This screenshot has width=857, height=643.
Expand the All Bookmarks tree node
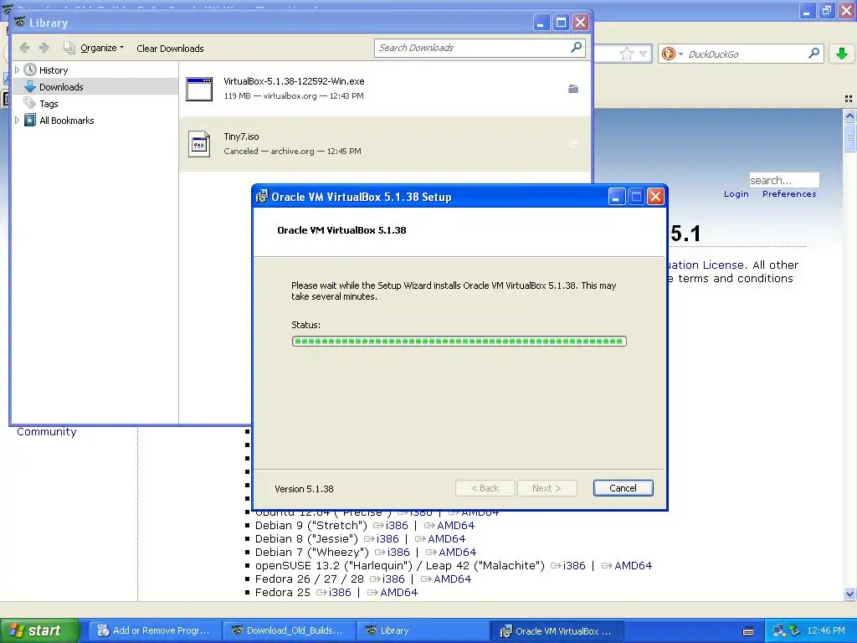[x=17, y=121]
